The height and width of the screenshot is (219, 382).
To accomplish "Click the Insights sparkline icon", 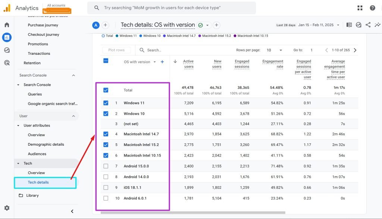I will tap(378, 25).
